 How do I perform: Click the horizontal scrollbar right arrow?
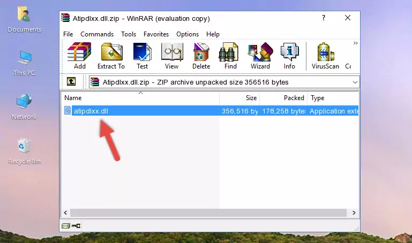(x=354, y=212)
